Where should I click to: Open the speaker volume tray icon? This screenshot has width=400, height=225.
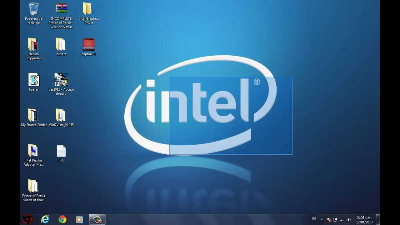[349, 220]
